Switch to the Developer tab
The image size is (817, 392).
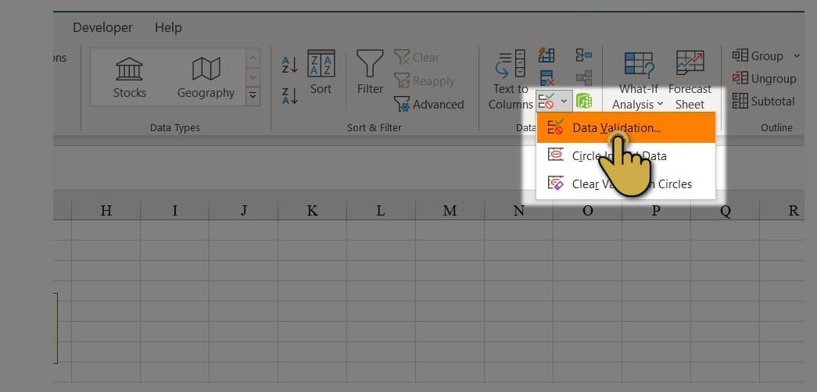tap(102, 27)
